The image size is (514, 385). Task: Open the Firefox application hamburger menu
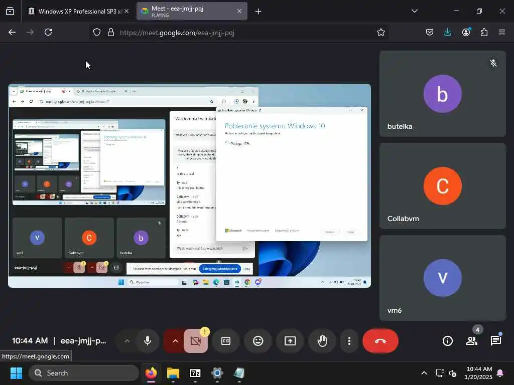(502, 32)
